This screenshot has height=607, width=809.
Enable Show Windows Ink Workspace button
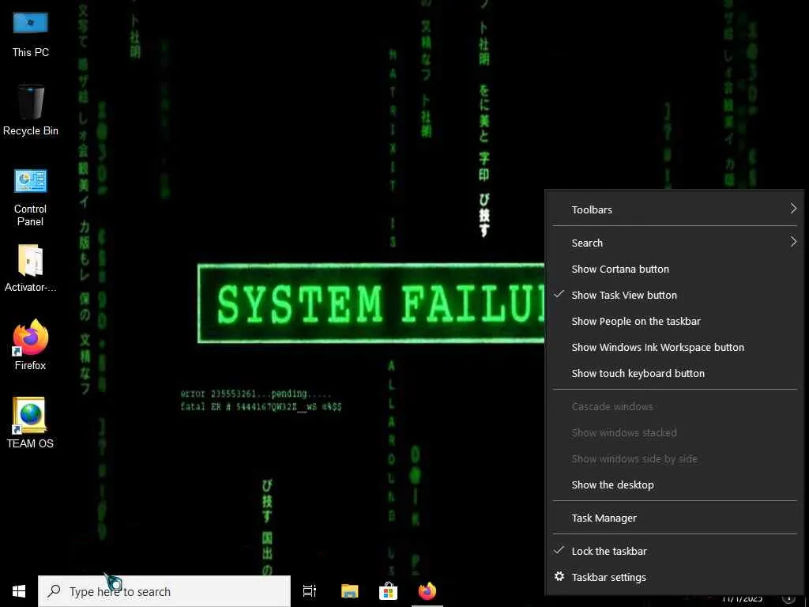(x=675, y=348)
